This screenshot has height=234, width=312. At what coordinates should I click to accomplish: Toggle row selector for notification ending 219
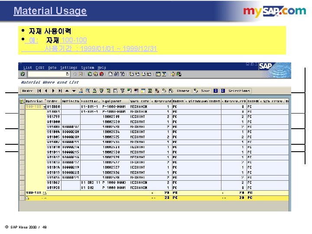[22, 167]
